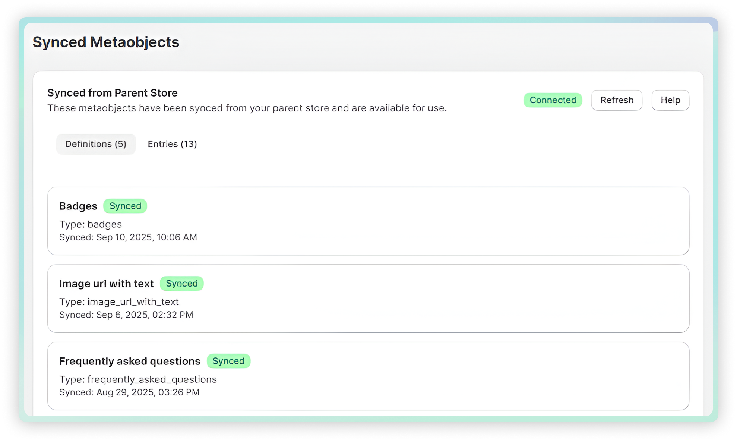This screenshot has height=442, width=737.
Task: Open the Image url with text card
Action: (368, 299)
